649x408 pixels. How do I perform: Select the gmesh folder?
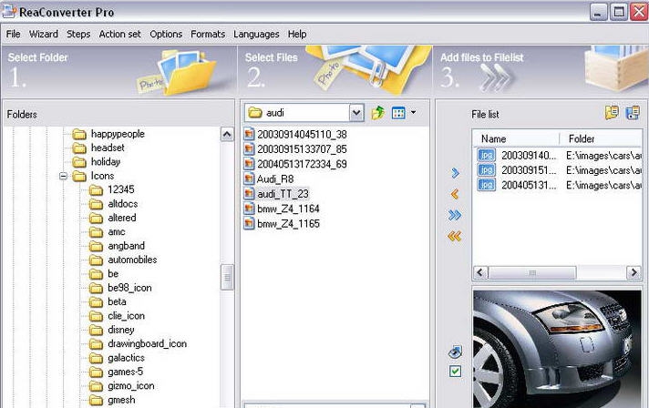pos(121,400)
